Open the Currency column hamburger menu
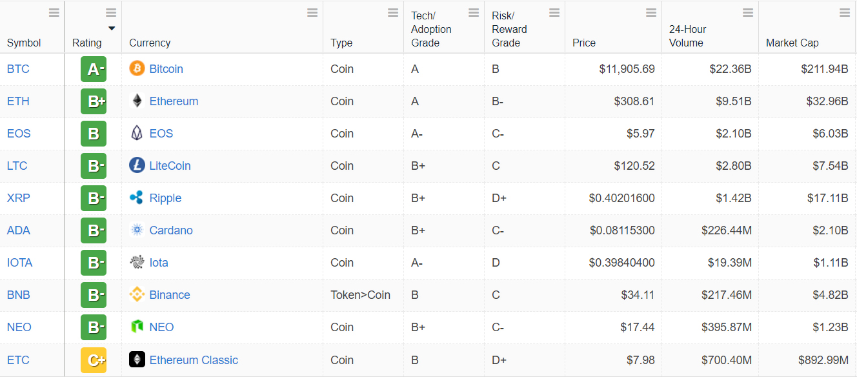857x377 pixels. click(x=312, y=13)
